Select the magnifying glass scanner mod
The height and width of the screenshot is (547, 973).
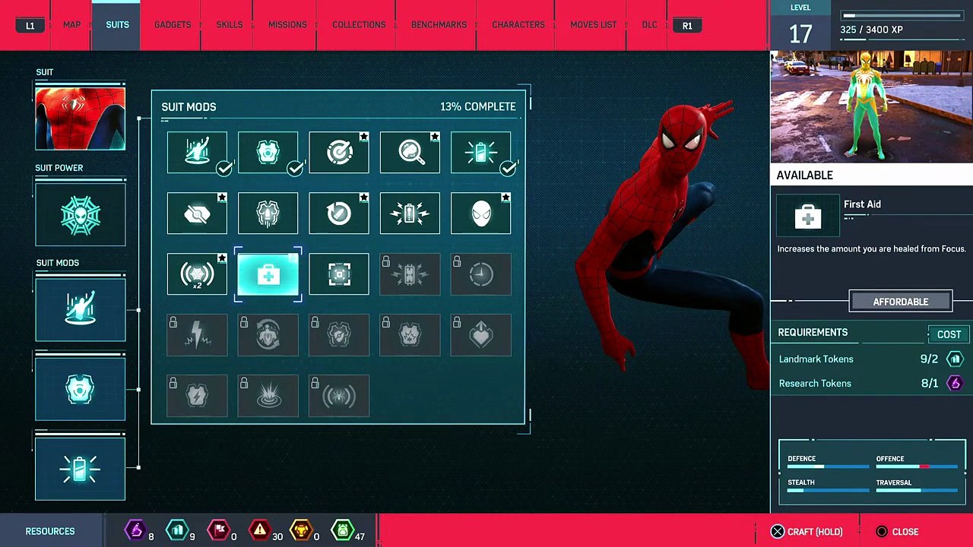(410, 152)
